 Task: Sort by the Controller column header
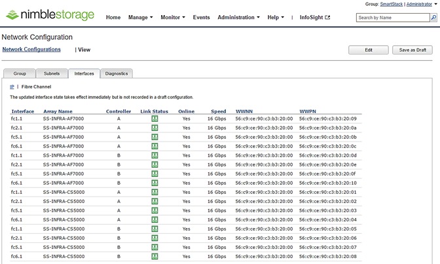[119, 111]
